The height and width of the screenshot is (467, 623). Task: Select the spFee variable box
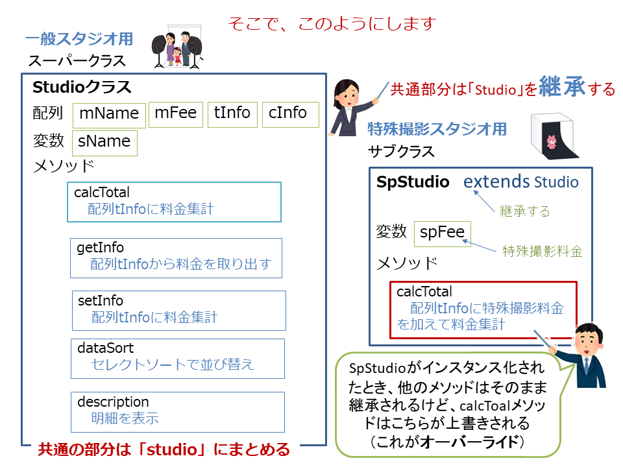(x=442, y=234)
